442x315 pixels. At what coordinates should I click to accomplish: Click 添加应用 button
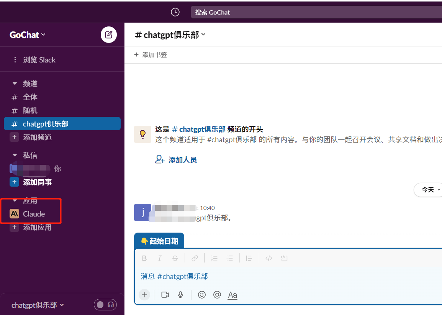tap(38, 227)
